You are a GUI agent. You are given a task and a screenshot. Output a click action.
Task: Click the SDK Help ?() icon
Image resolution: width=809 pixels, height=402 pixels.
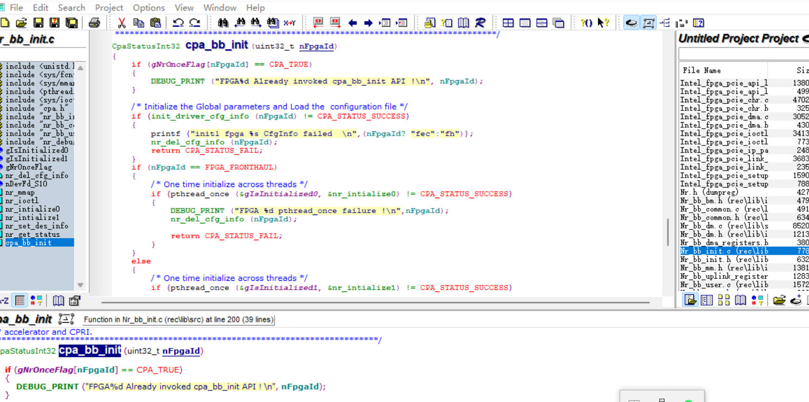click(587, 22)
